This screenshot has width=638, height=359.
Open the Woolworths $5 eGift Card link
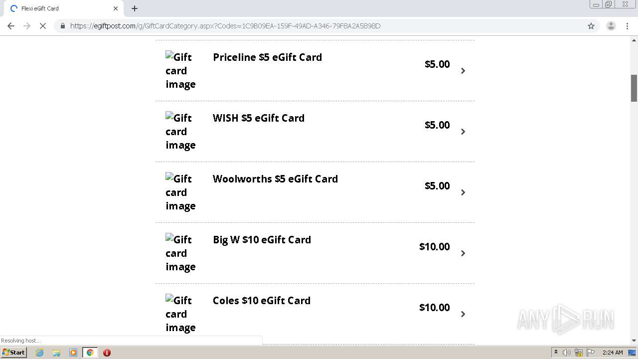(275, 179)
